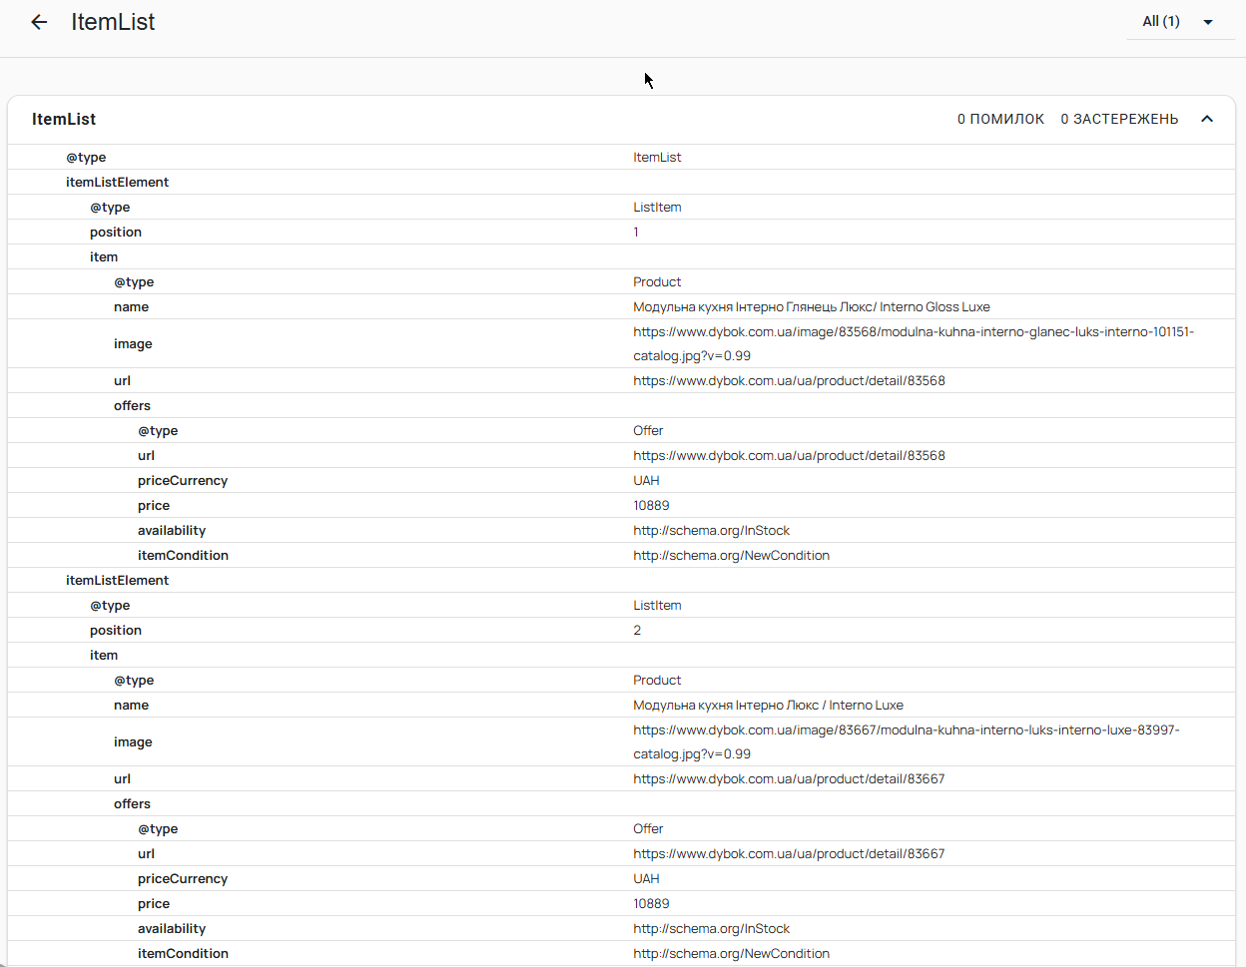Open the first offer URL 83568
The width and height of the screenshot is (1246, 967).
pos(789,455)
